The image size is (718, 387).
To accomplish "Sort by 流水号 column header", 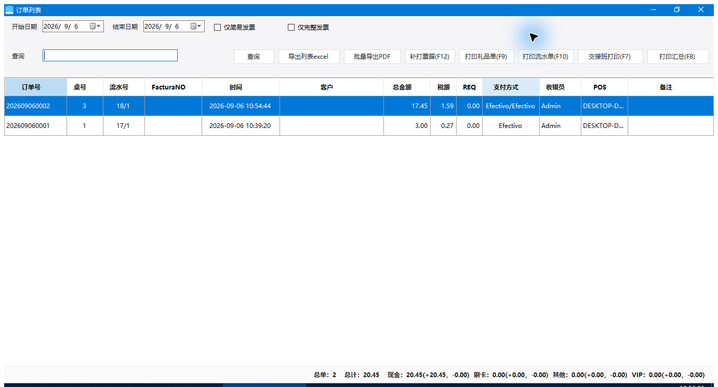I will click(x=124, y=87).
